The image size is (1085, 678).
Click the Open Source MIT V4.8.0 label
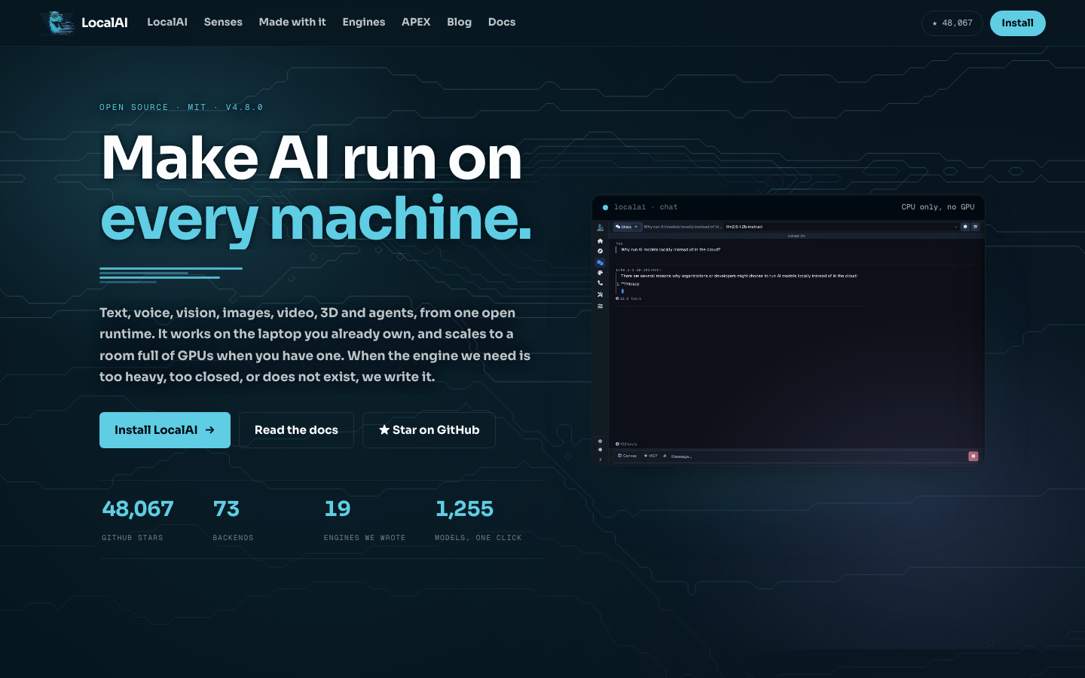pyautogui.click(x=182, y=108)
